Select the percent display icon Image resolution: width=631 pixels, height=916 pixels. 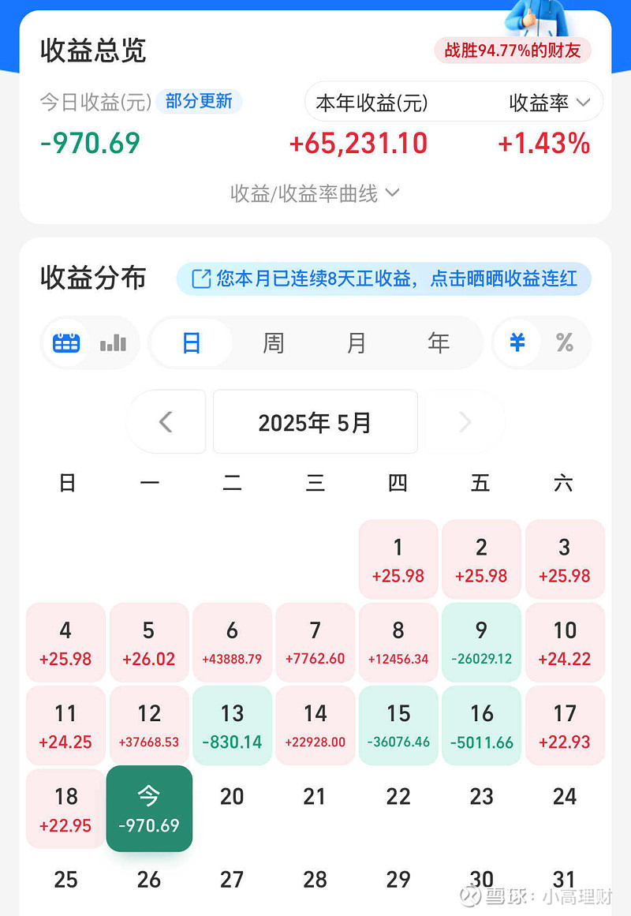(565, 342)
